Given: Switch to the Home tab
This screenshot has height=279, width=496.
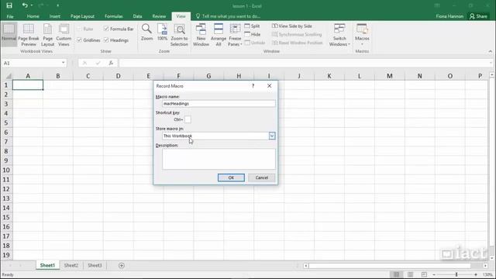Looking at the screenshot, I should click(33, 16).
